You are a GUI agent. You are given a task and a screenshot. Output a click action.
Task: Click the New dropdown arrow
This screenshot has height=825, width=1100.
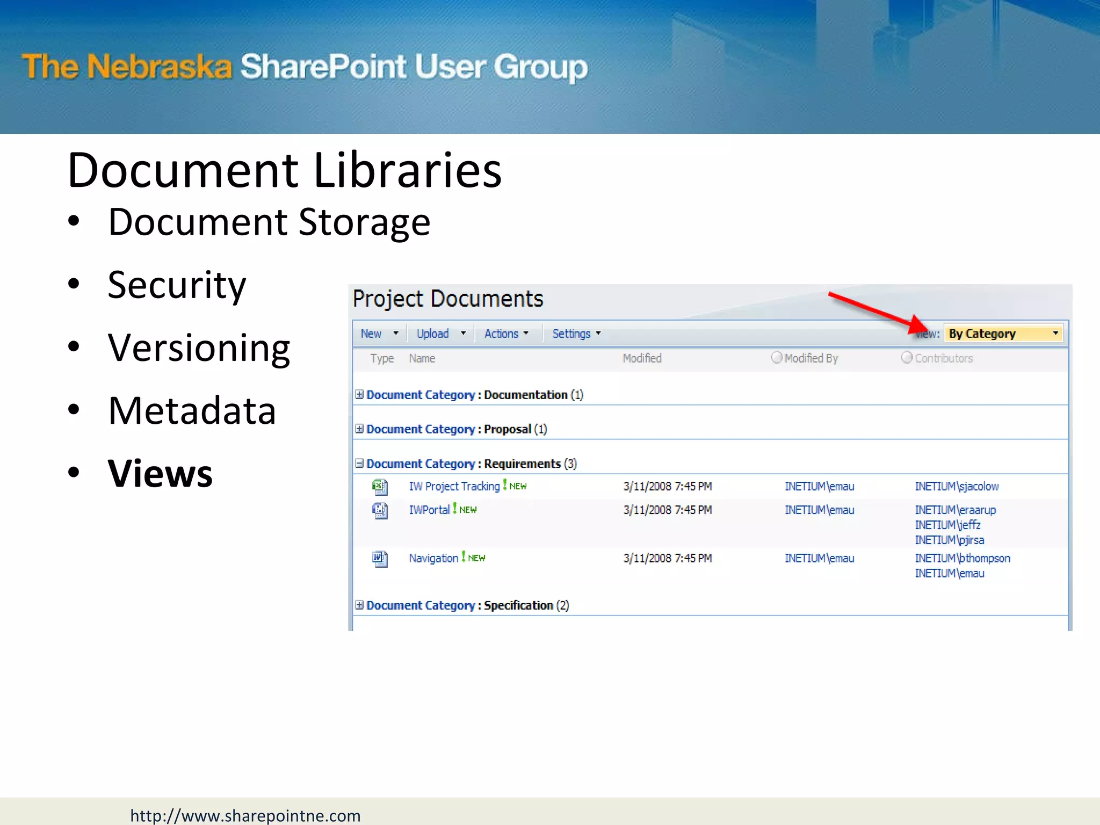396,334
